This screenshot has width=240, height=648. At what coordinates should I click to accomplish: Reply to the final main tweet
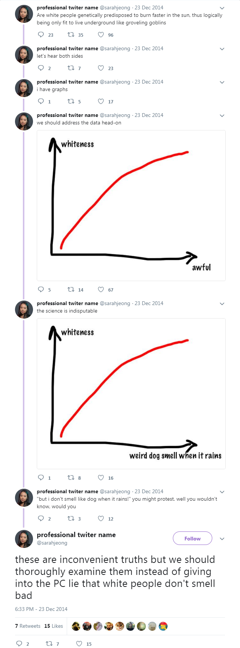(19, 644)
